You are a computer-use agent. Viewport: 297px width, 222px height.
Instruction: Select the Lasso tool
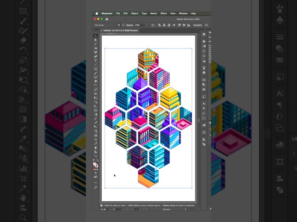(96, 48)
